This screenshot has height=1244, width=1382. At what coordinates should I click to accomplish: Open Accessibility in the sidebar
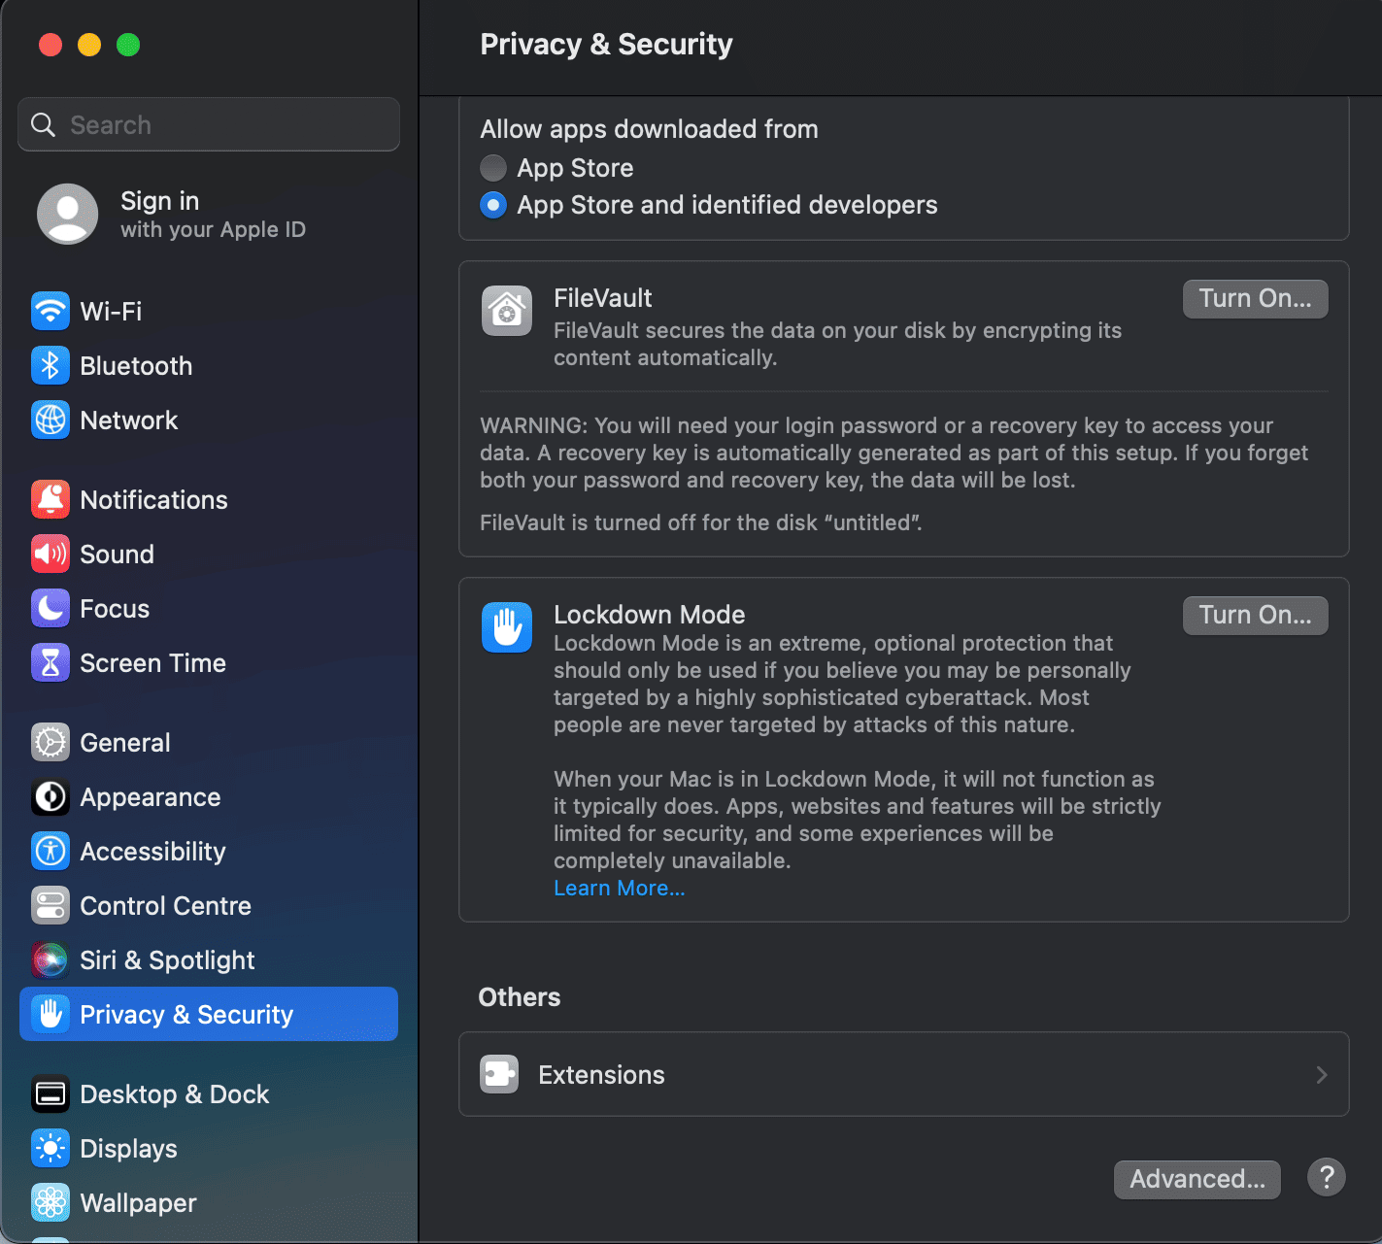tap(209, 851)
